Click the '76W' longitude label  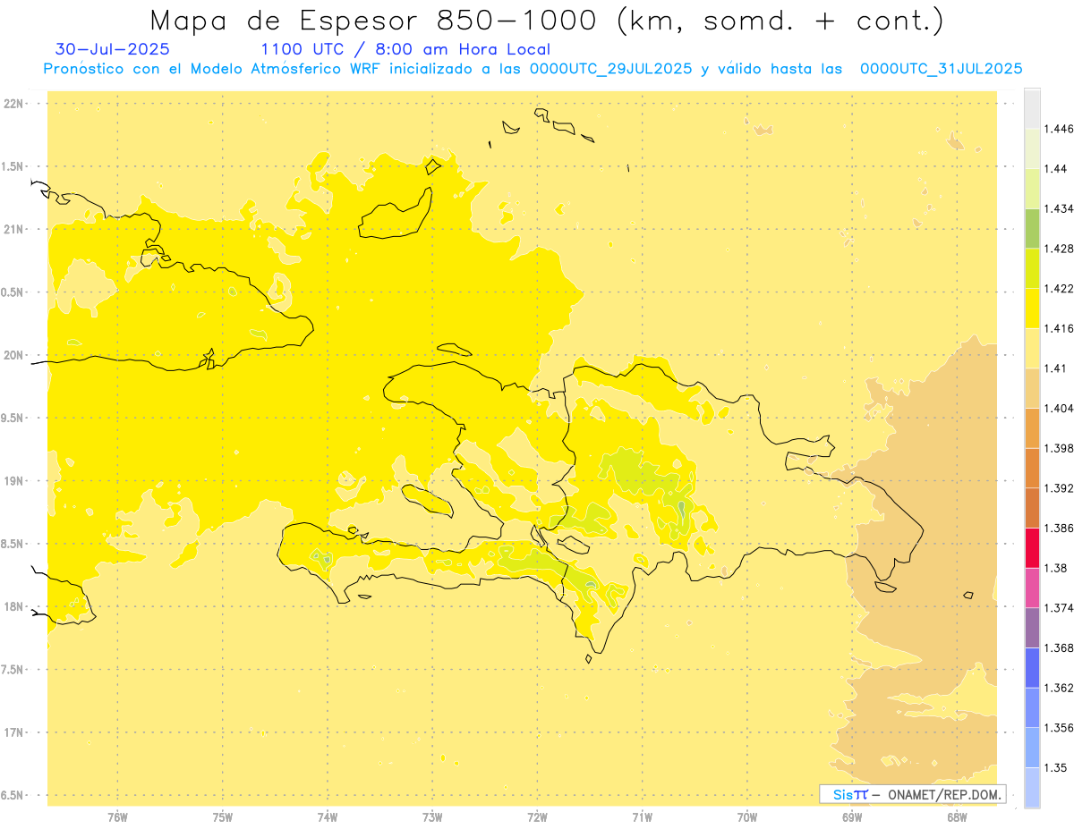(117, 817)
